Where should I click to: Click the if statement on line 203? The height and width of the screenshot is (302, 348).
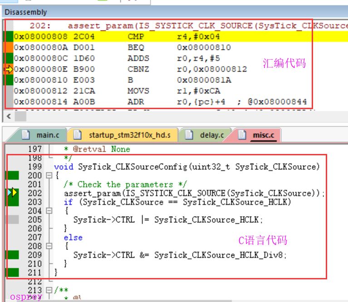pos(177,202)
